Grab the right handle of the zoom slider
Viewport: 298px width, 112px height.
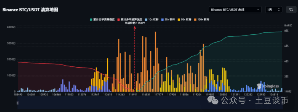point(283,103)
